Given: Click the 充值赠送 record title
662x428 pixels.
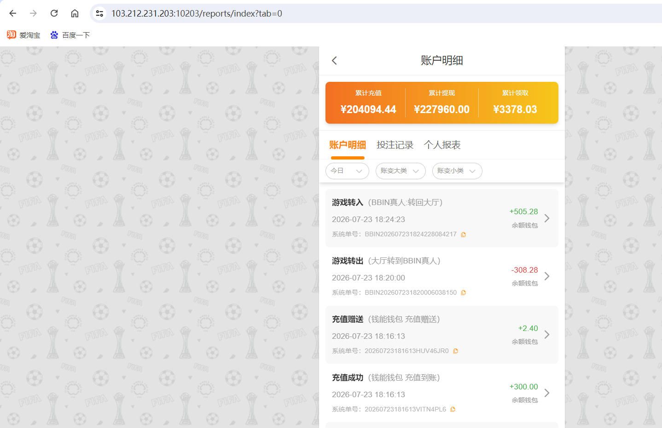Looking at the screenshot, I should (348, 319).
